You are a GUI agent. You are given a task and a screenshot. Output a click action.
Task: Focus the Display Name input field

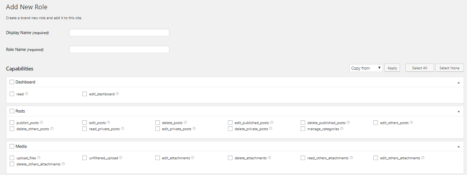pyautogui.click(x=119, y=33)
